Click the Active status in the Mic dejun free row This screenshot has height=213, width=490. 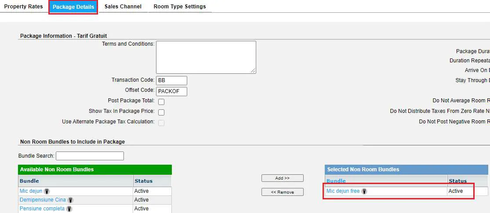click(456, 191)
